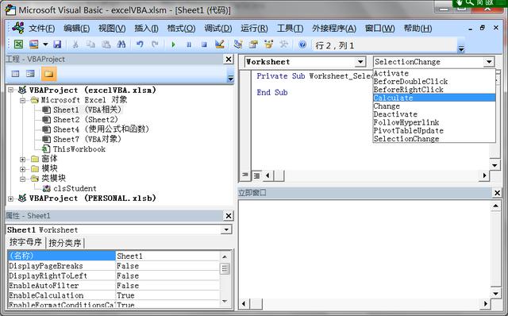Open Object Browser toolbar icon

point(268,44)
